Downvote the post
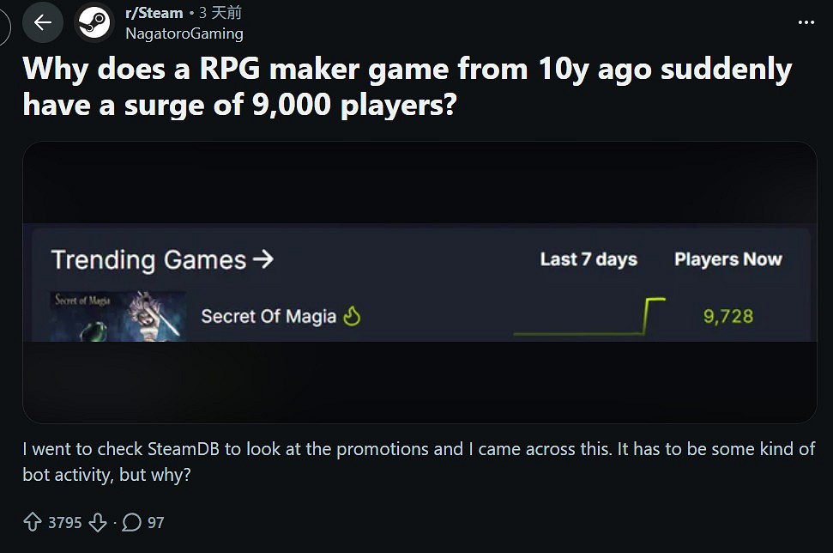Image resolution: width=833 pixels, height=553 pixels. click(98, 522)
